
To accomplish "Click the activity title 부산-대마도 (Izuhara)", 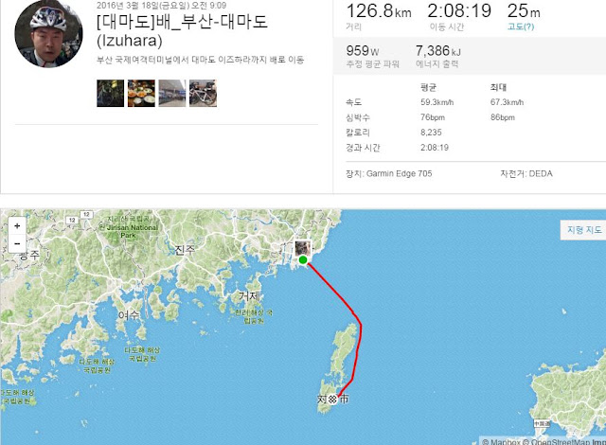I will click(x=182, y=31).
